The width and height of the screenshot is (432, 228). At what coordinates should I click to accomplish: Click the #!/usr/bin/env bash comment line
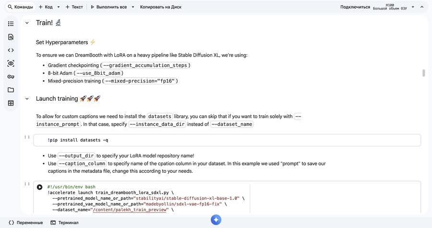pos(72,187)
